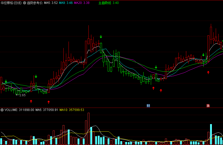This screenshot has height=145, width=223.
Task: Click the 涨 limit-up marker icon
Action: pos(208,106)
